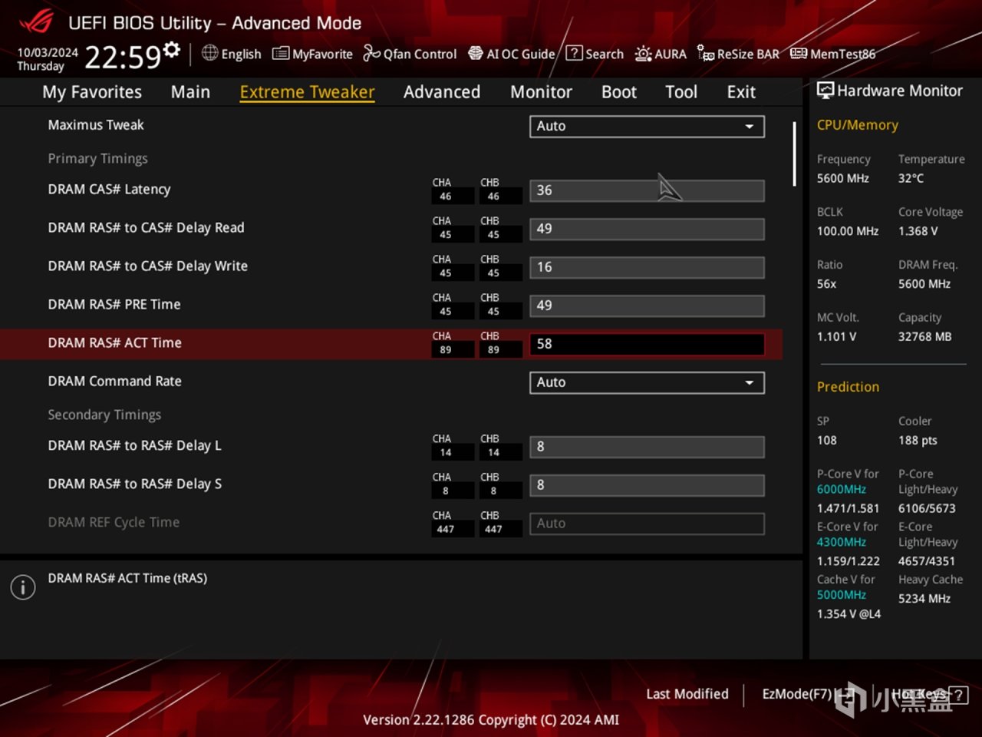Click the info icon beside tRAS description
Screen dimensions: 982x737
coord(23,587)
